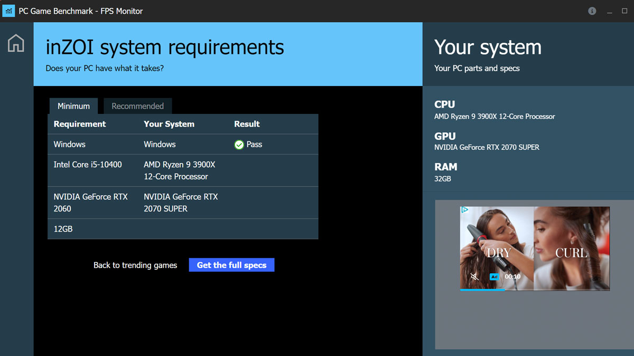
Task: Select the Minimum tab
Action: click(73, 105)
